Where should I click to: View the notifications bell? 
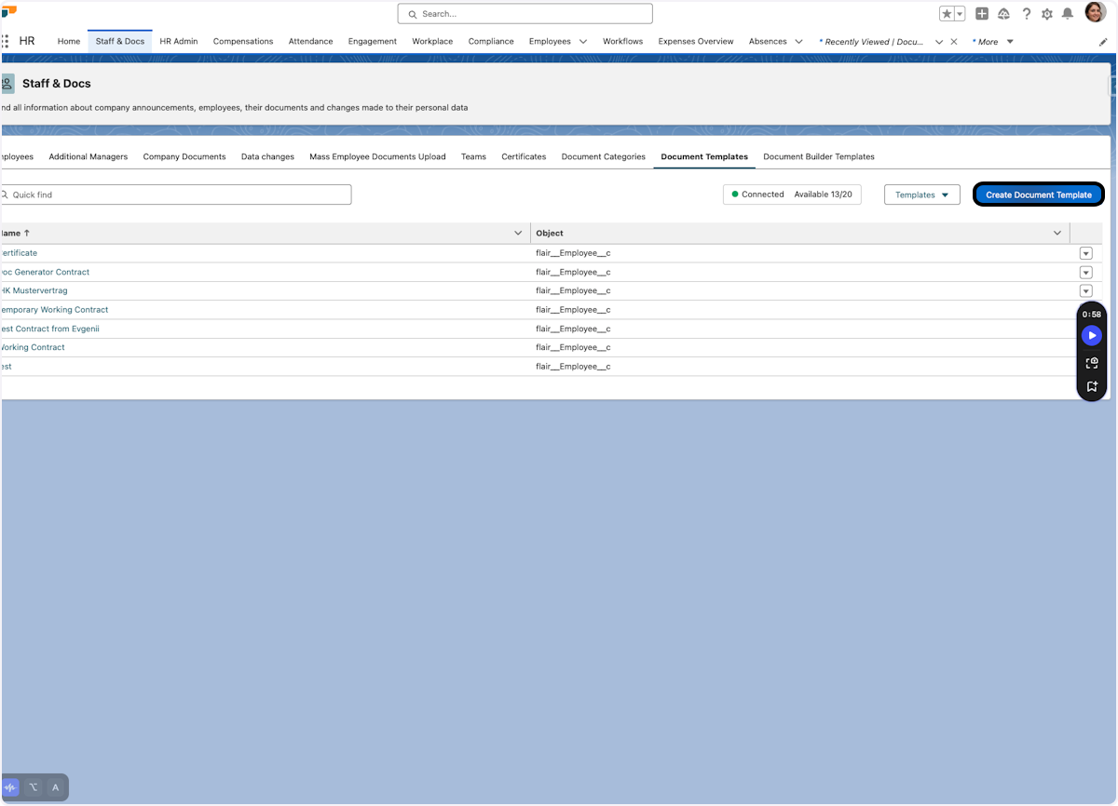[1067, 13]
